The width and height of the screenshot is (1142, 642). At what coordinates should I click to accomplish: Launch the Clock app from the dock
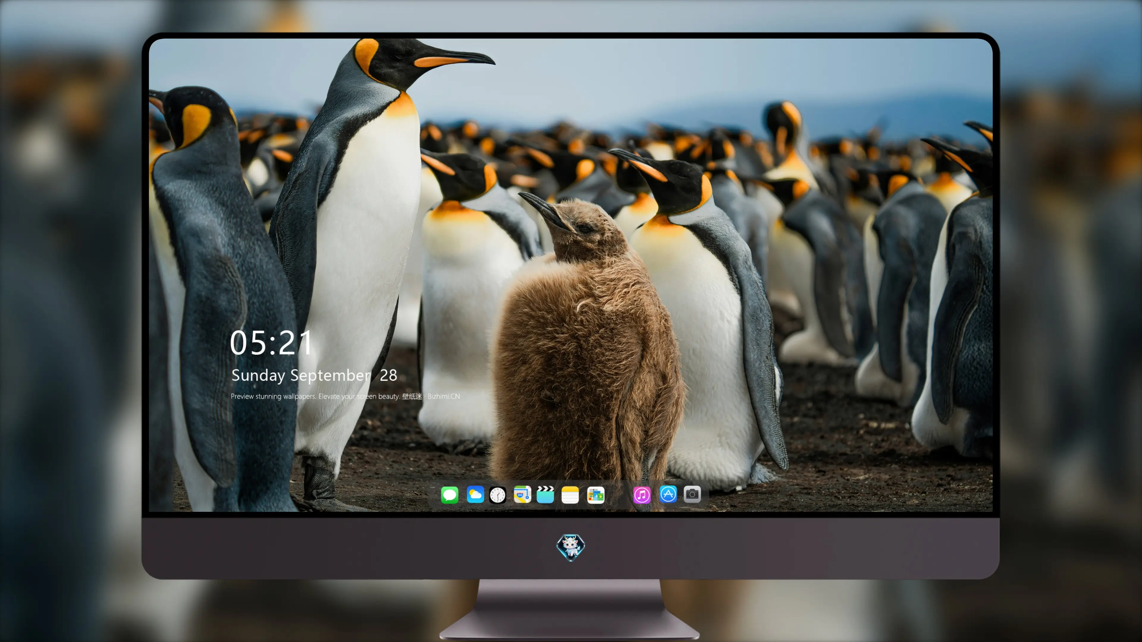coord(498,495)
